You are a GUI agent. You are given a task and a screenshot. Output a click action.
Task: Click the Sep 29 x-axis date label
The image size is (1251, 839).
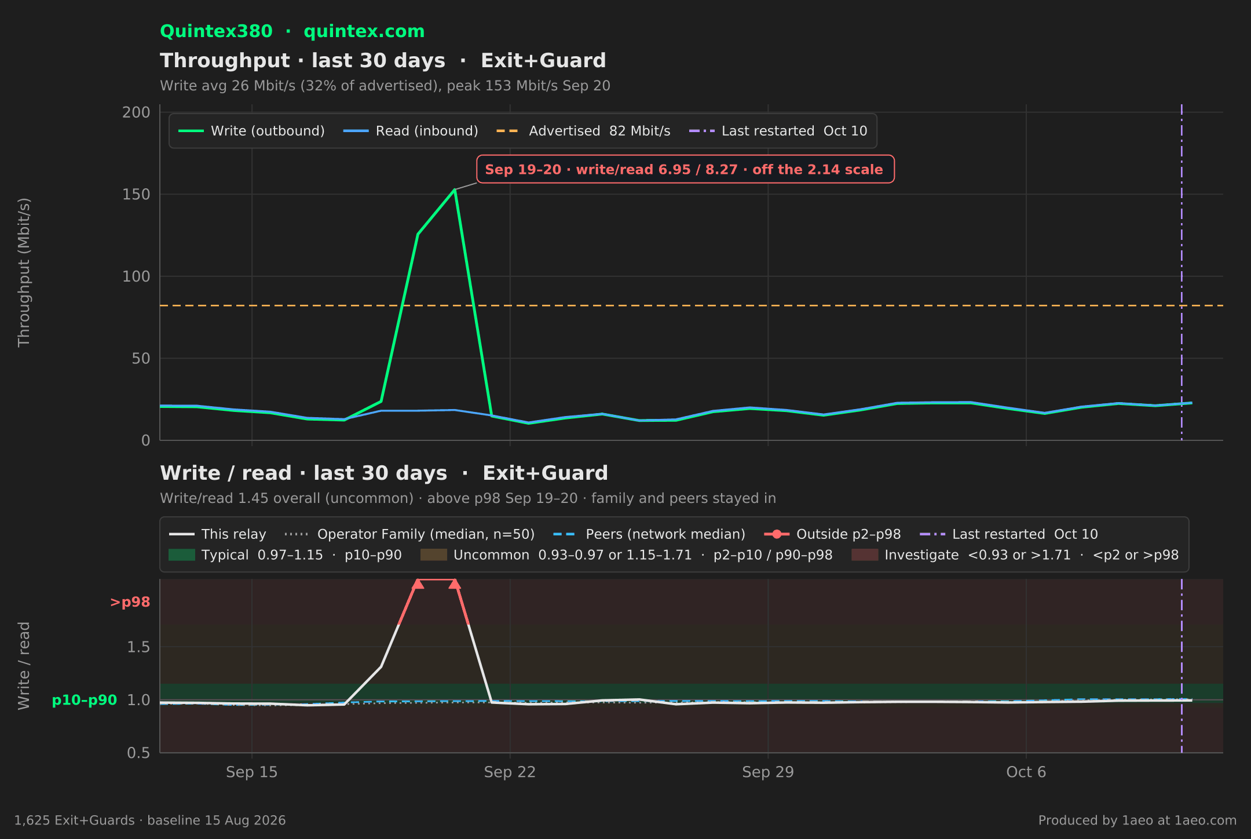point(768,772)
